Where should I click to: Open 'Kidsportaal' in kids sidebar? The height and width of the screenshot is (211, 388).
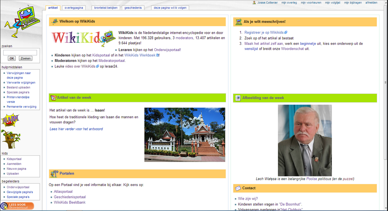[x=14, y=159]
